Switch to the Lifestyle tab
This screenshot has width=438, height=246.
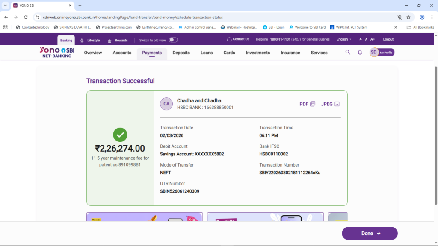90,41
